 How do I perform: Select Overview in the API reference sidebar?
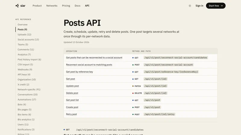point(22,25)
